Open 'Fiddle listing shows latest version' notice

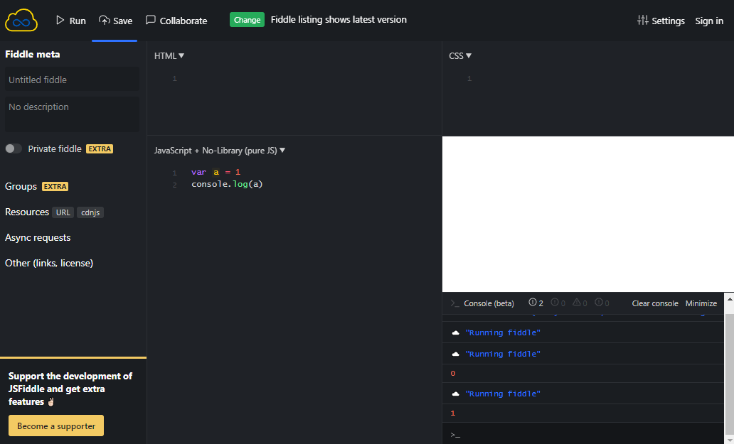click(x=339, y=20)
